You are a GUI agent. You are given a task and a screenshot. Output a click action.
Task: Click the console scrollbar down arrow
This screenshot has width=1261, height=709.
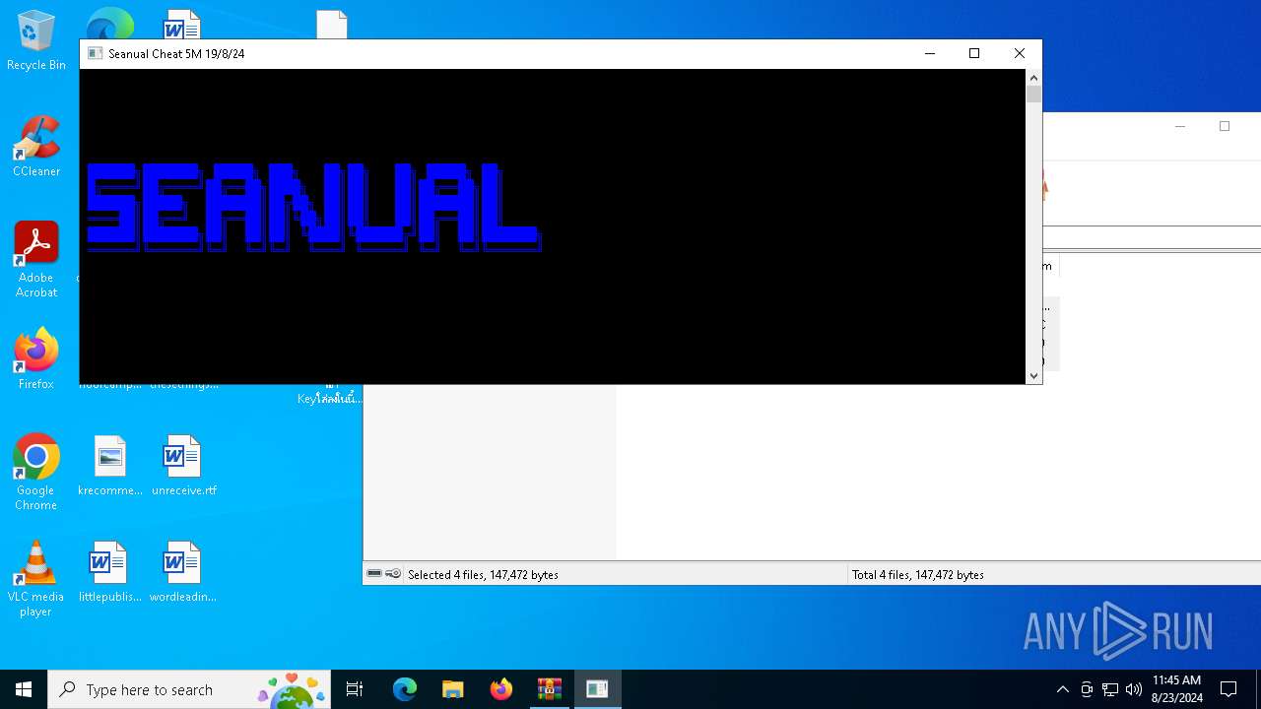point(1033,375)
